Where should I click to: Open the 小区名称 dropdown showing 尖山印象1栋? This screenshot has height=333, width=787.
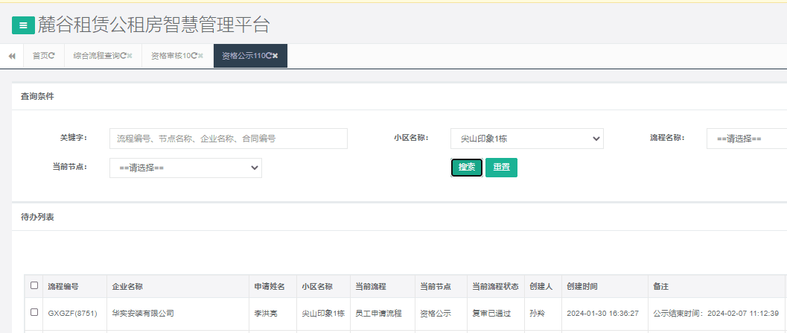pos(526,139)
